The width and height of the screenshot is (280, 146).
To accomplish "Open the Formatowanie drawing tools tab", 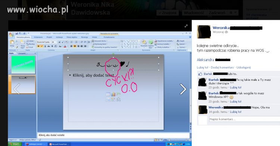I will (x=109, y=37).
